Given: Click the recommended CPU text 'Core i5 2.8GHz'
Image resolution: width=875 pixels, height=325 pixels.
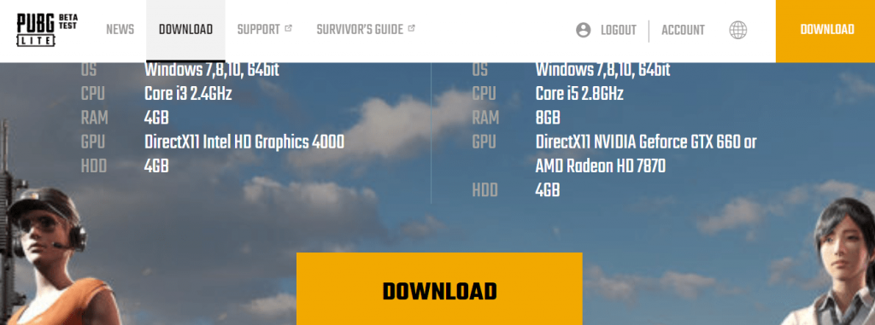Looking at the screenshot, I should (579, 94).
